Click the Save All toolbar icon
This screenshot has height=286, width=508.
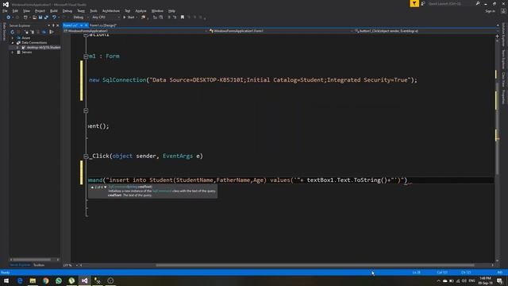point(46,17)
